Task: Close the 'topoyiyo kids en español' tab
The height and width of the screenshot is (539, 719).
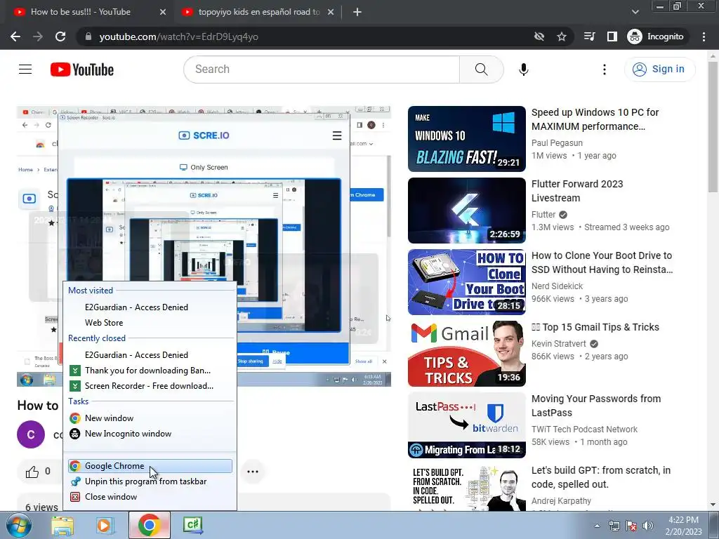Action: (331, 13)
